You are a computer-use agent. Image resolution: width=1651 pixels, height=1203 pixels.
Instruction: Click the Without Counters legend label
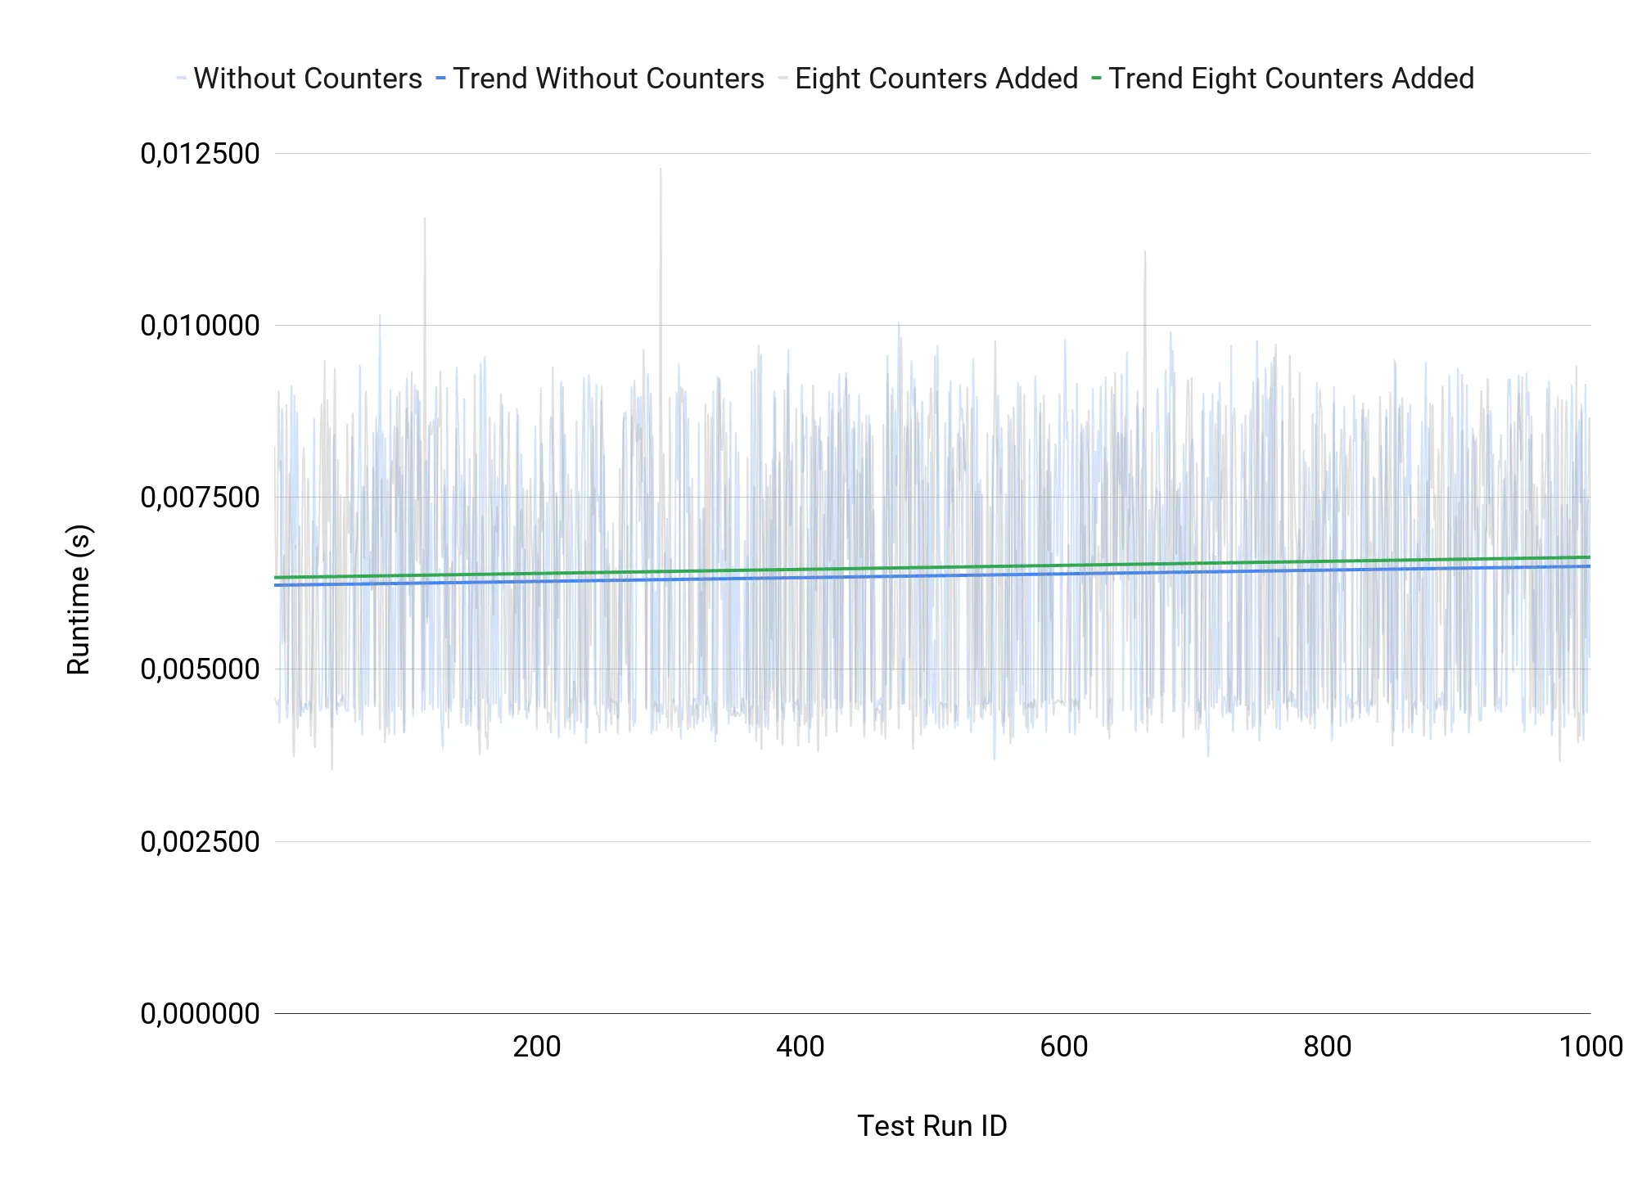tap(308, 79)
